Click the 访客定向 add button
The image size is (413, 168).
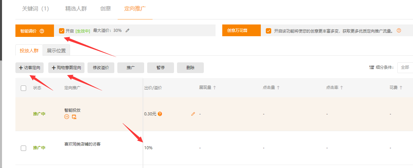pos(29,68)
